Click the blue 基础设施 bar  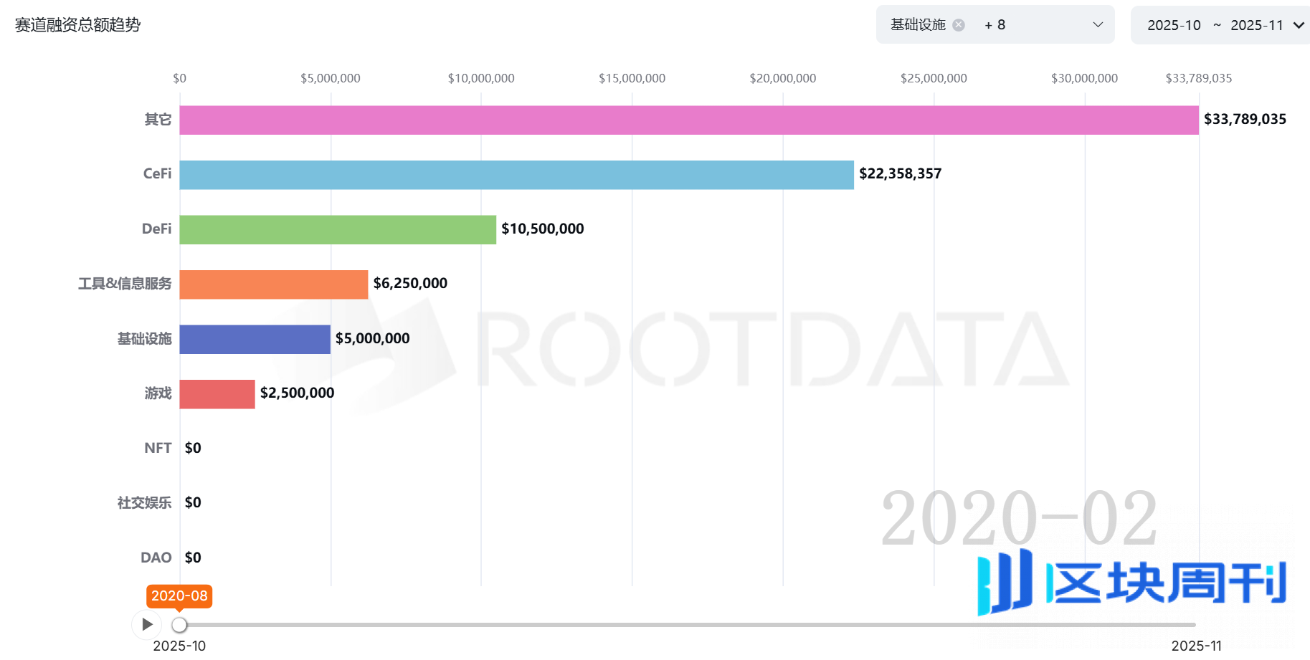tap(255, 340)
